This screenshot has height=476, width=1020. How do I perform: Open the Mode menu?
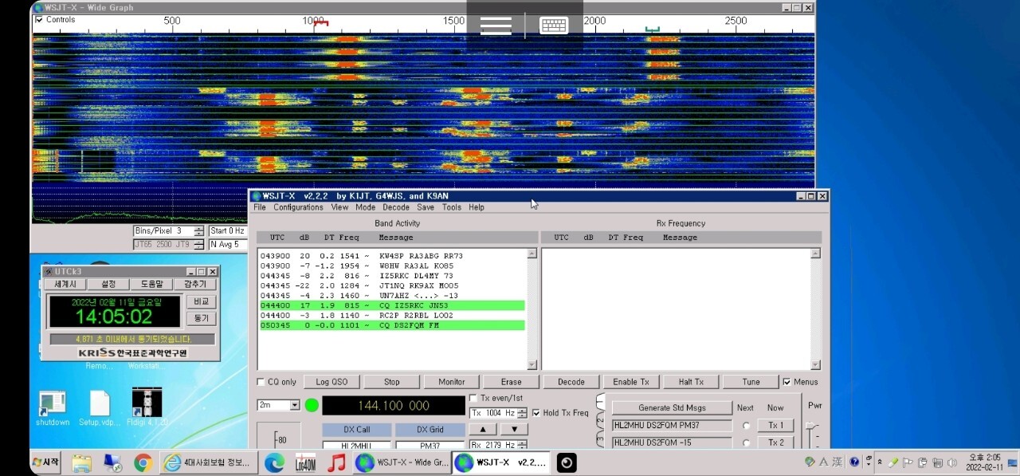click(365, 207)
